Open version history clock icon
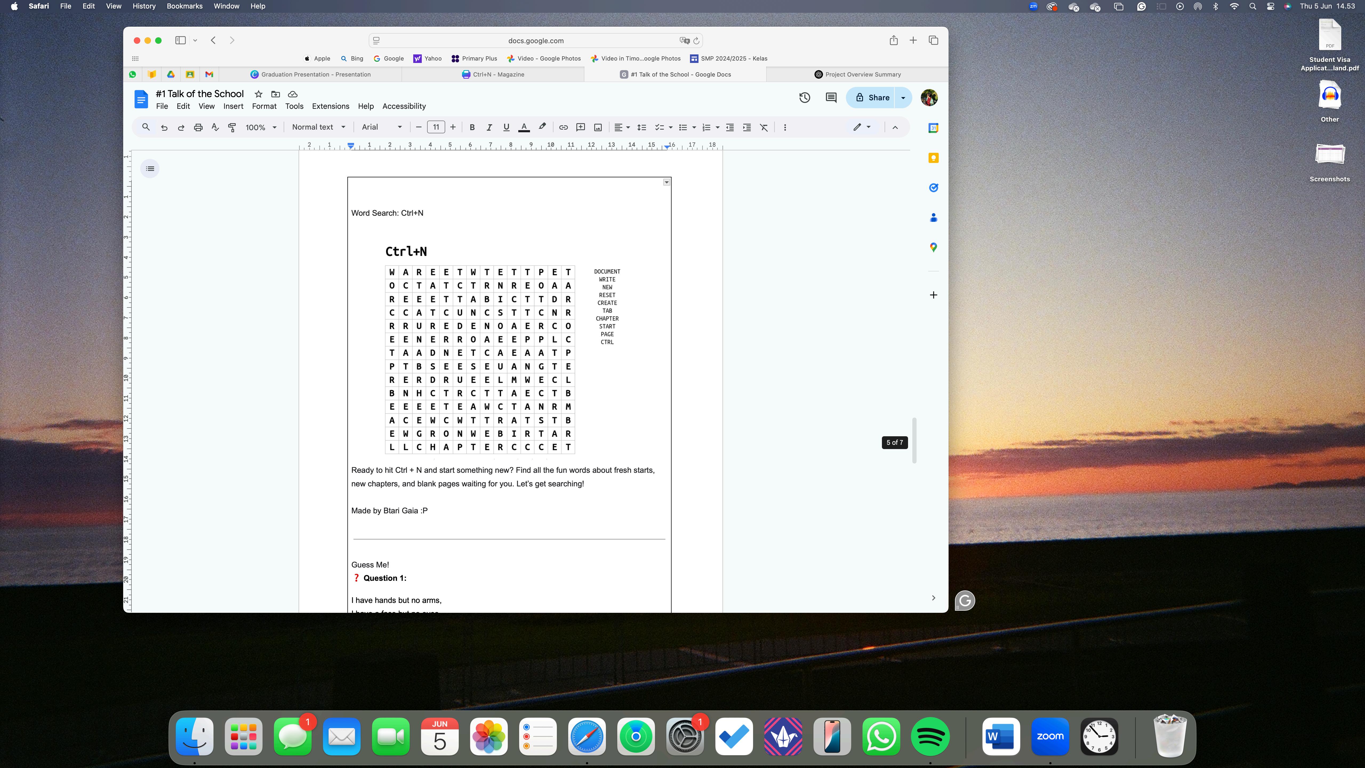1365x768 pixels. (804, 98)
